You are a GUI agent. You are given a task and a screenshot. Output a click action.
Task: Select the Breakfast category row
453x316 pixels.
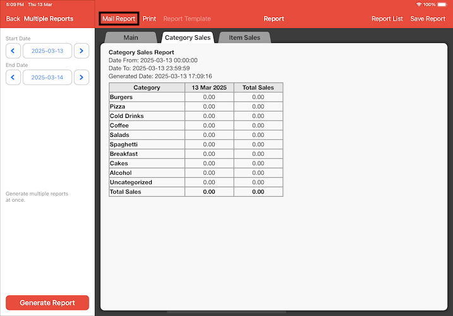196,154
